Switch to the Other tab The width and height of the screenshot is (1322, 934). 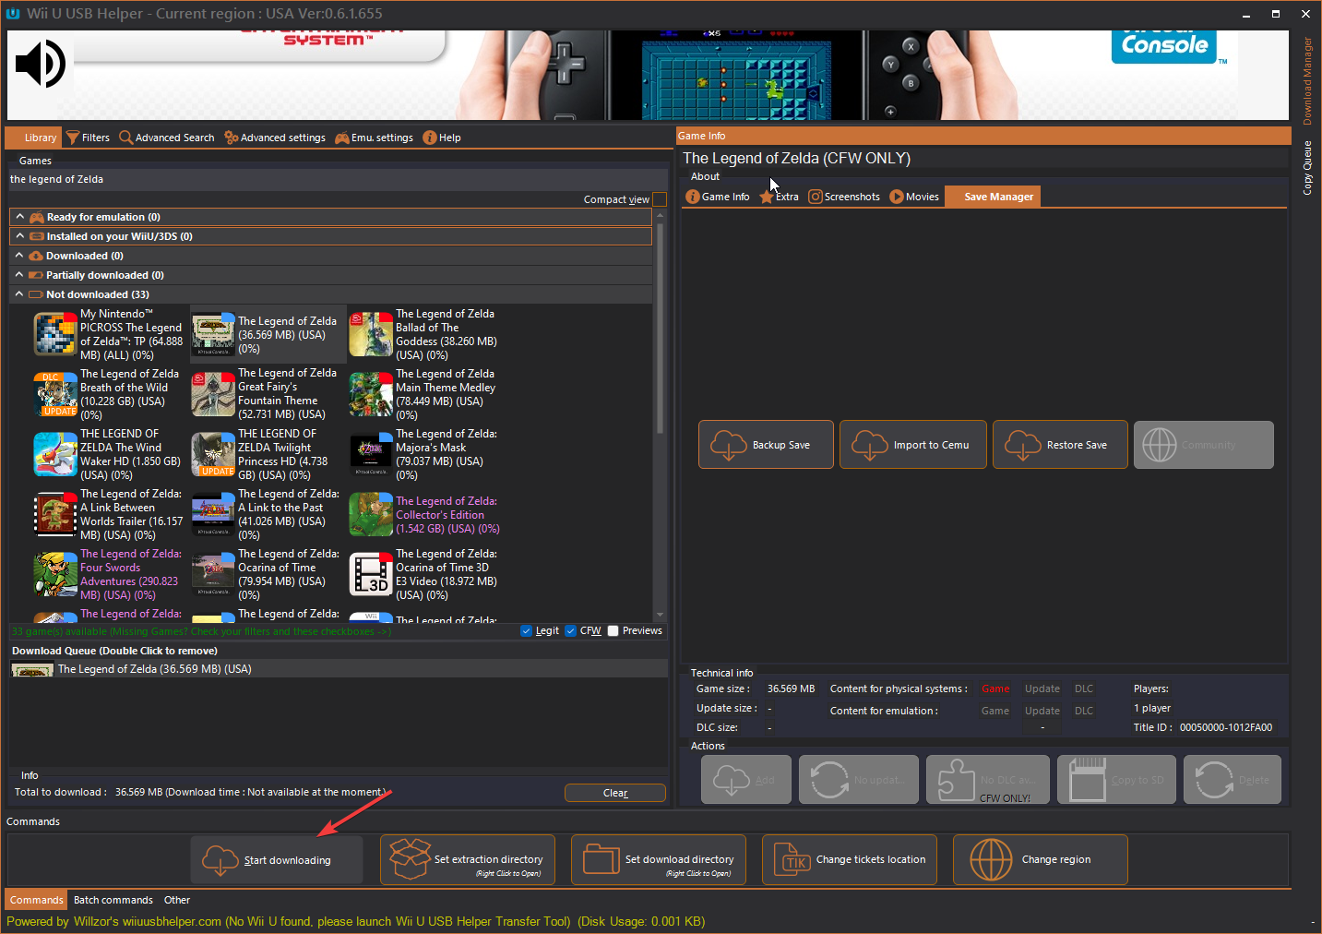pyautogui.click(x=177, y=900)
